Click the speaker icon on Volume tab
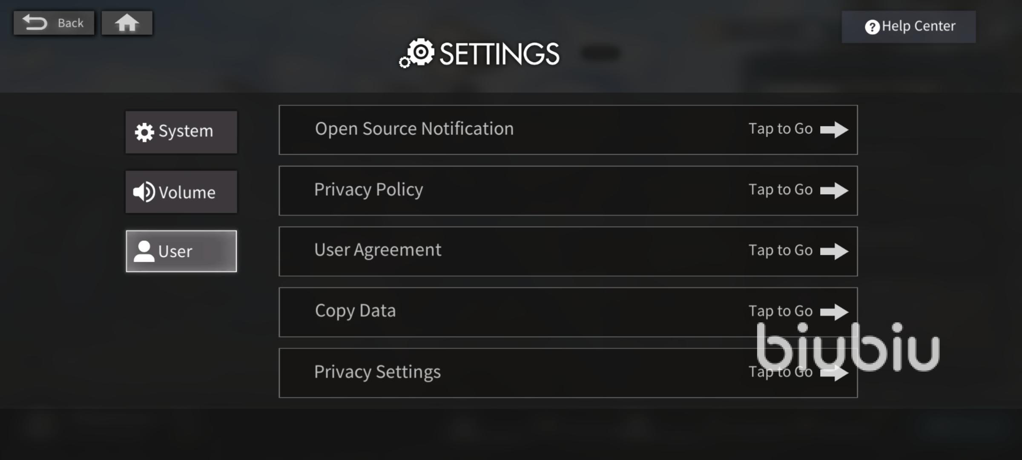This screenshot has width=1022, height=460. (x=144, y=192)
